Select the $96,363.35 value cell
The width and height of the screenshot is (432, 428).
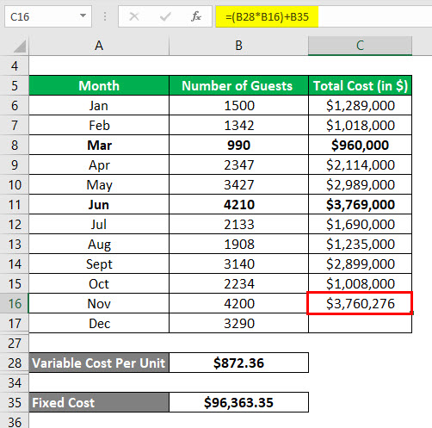pyautogui.click(x=238, y=402)
